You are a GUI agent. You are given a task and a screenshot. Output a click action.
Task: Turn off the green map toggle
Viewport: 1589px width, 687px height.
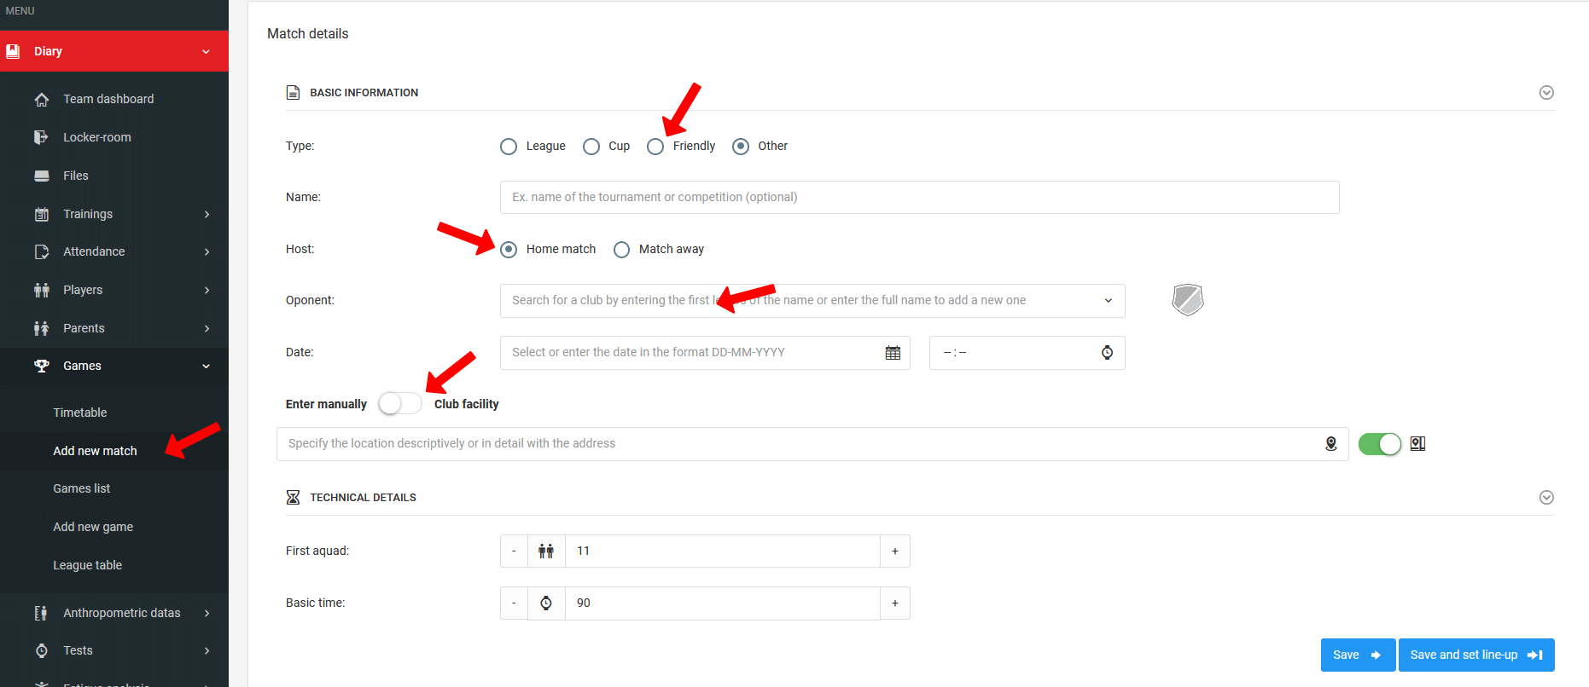point(1379,444)
